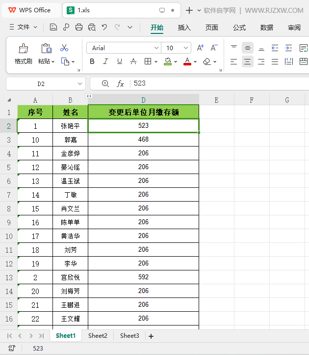Click the Distributed alignment icon
Screen dimensions: 309x355
point(289,61)
